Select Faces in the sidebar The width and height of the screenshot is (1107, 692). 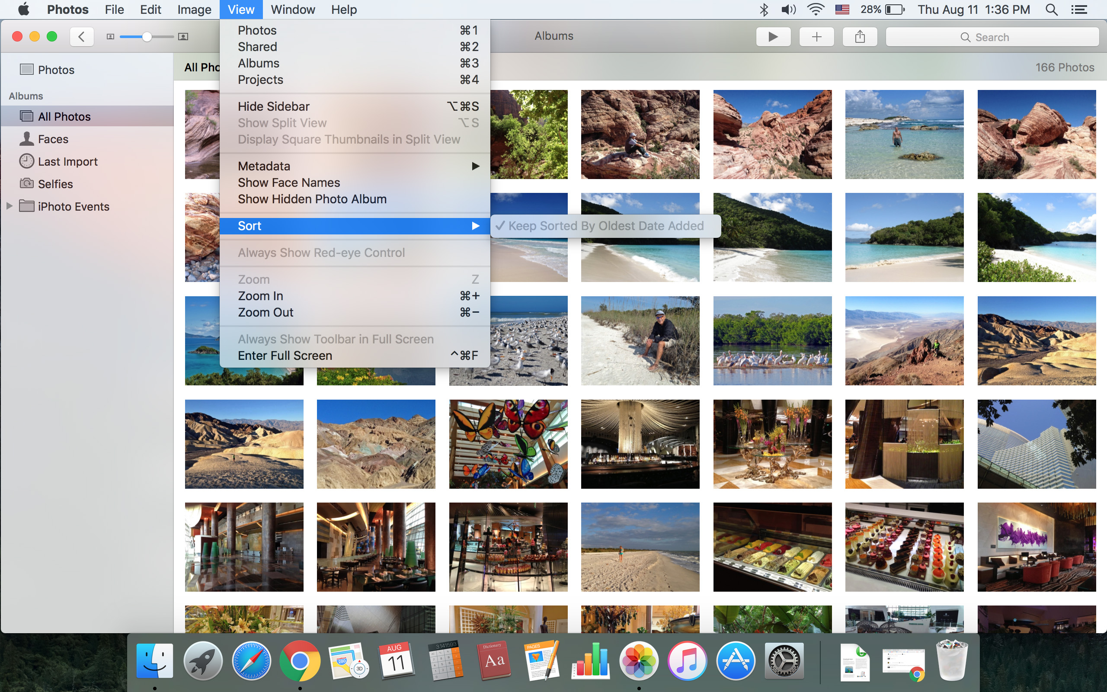(x=53, y=139)
